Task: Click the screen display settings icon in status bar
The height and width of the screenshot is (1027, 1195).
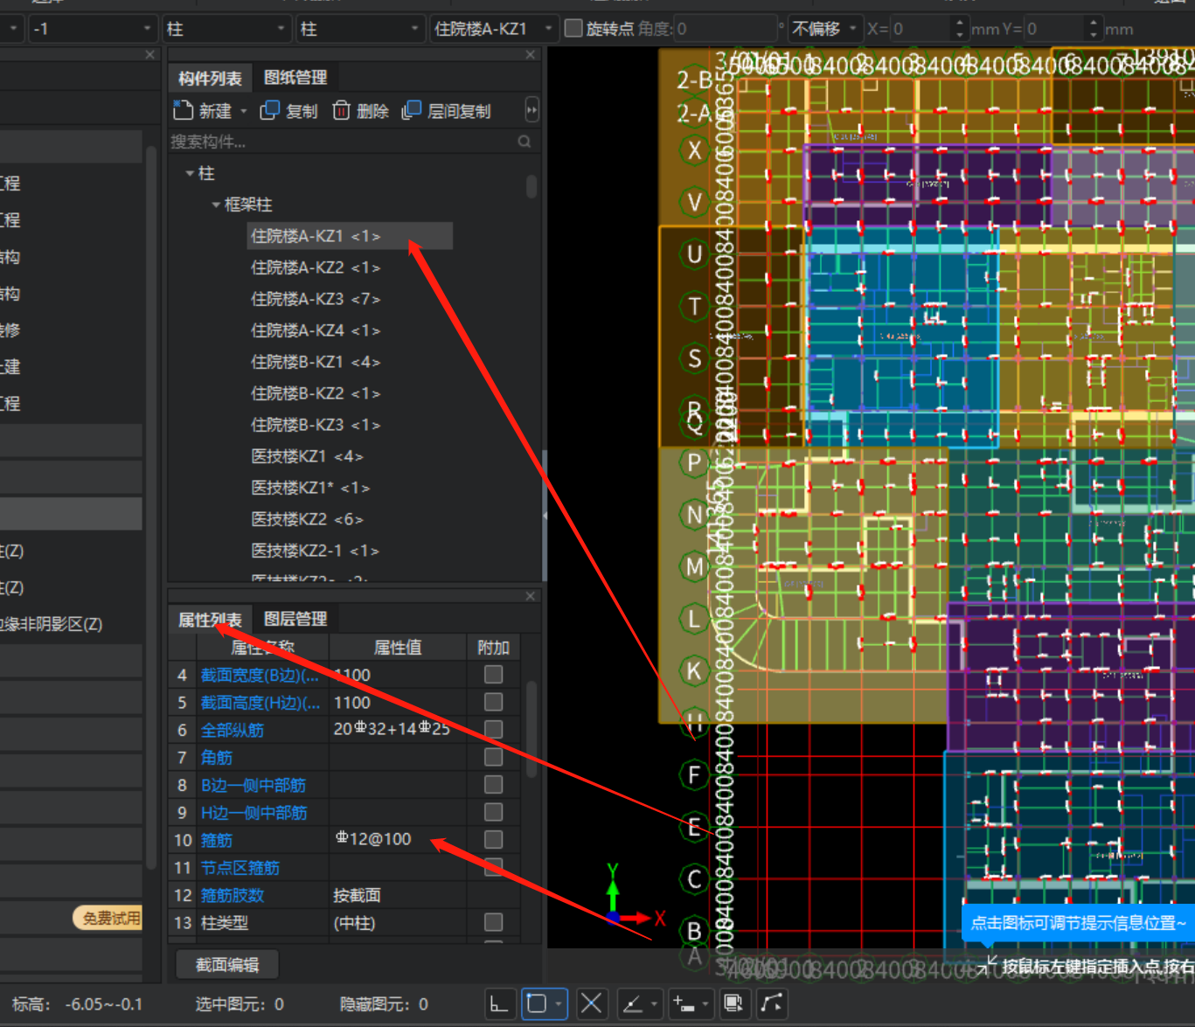Action: pos(733,1003)
